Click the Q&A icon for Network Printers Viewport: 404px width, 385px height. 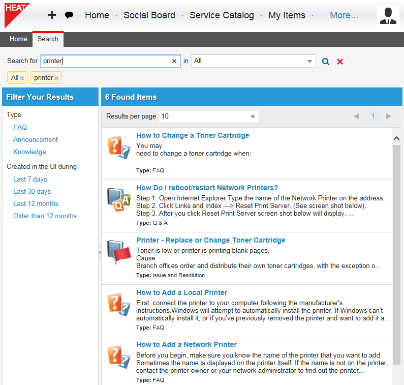119,199
